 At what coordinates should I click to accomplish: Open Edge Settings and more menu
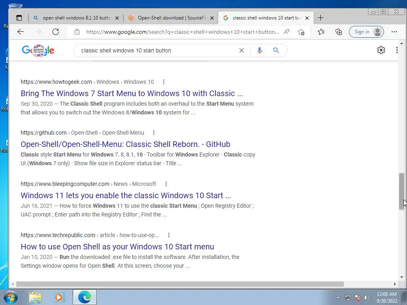point(394,32)
